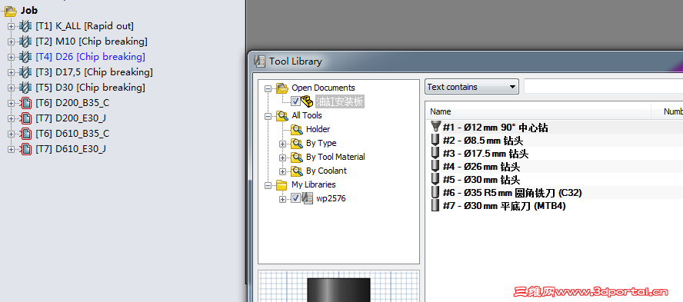Click the spot drill icon of tool #1
Image resolution: width=683 pixels, height=302 pixels.
(x=435, y=127)
